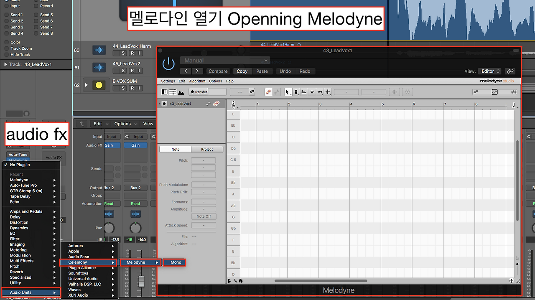Select the Melodyne timing tool
Screen dimensions: 535x300
pos(320,92)
